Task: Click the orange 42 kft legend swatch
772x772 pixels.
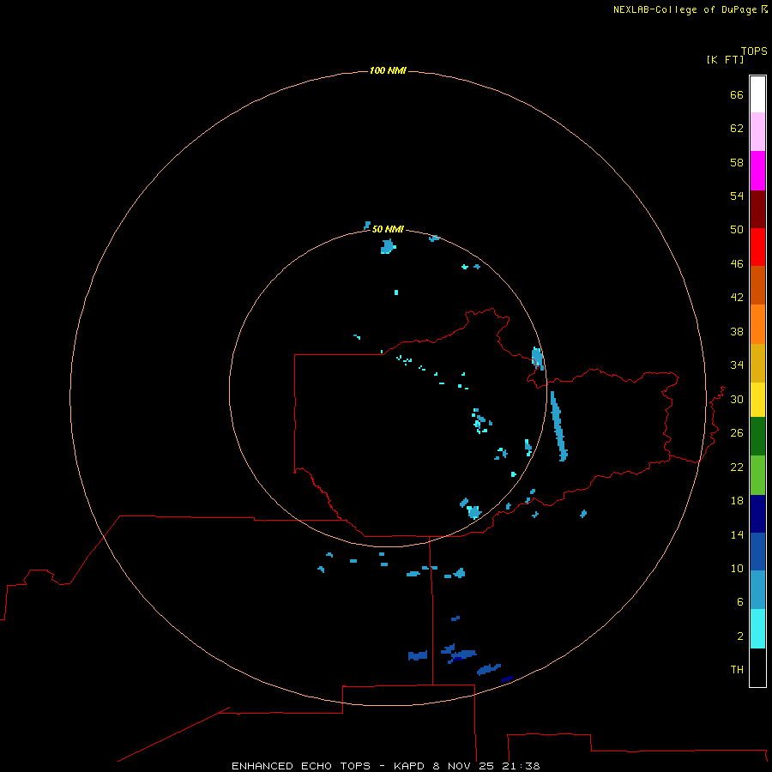Action: pyautogui.click(x=757, y=324)
